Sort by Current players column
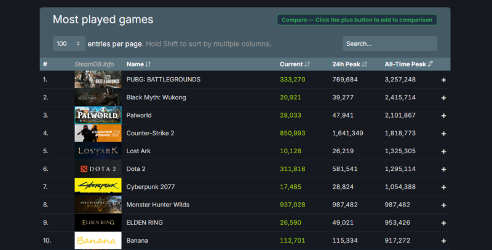Image resolution: width=492 pixels, height=250 pixels. 295,64
